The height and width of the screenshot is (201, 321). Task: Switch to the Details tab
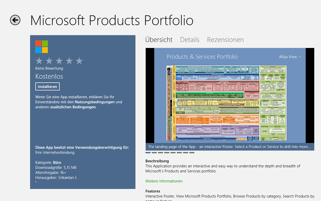click(190, 40)
